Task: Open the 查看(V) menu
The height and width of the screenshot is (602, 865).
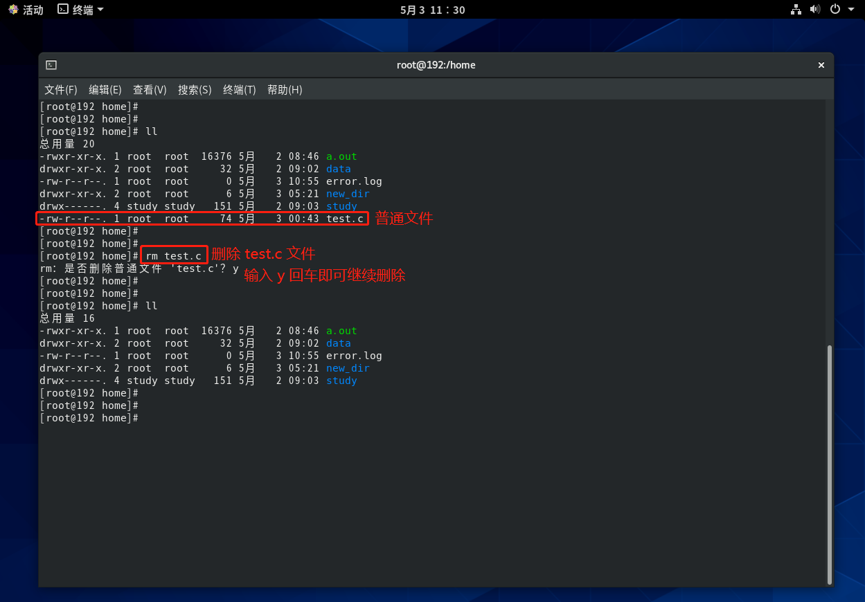Action: (x=150, y=90)
